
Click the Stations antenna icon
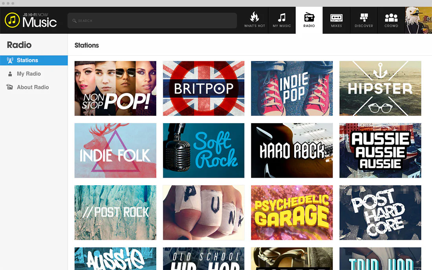coord(10,60)
